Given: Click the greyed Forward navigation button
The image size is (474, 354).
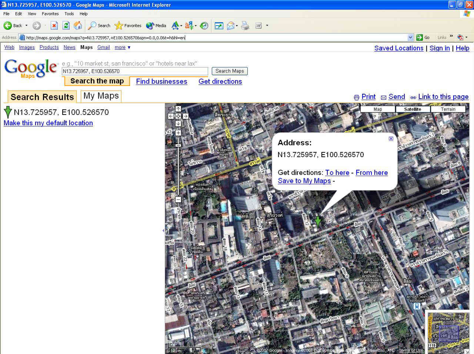Looking at the screenshot, I should tap(36, 26).
